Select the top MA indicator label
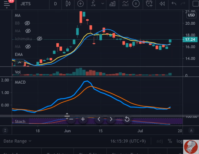Screen dimensions: 199x154 tap(18, 16)
